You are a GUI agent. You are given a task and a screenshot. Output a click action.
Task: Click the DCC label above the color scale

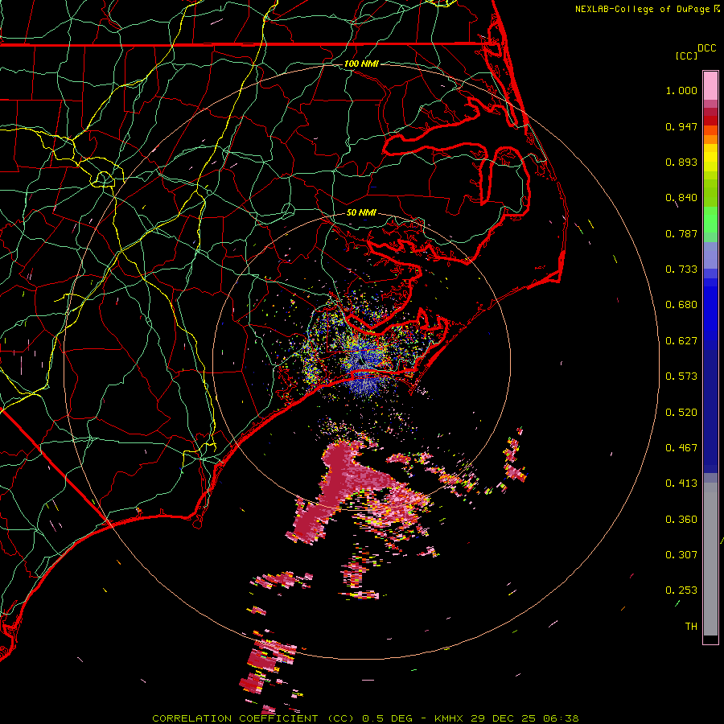pyautogui.click(x=706, y=48)
